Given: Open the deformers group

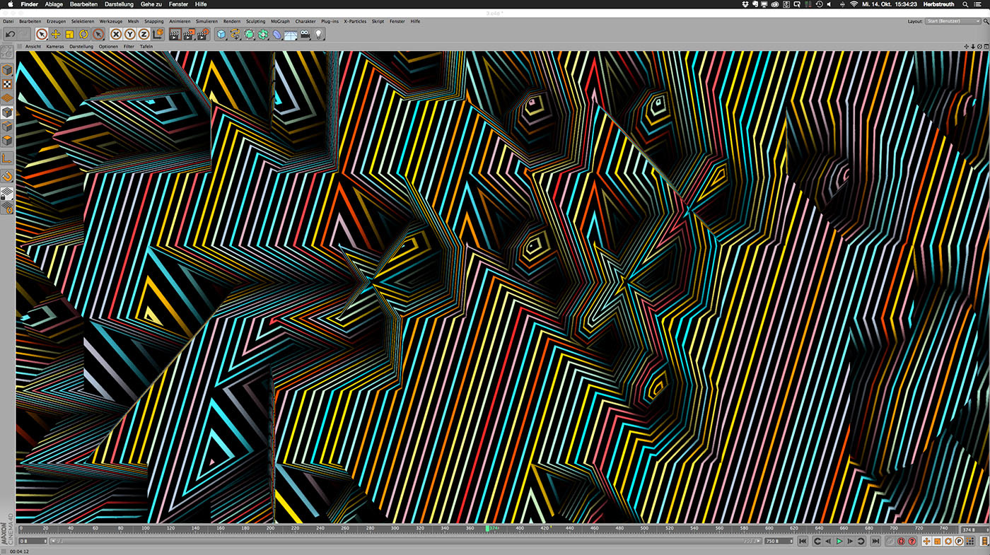Looking at the screenshot, I should pyautogui.click(x=276, y=34).
